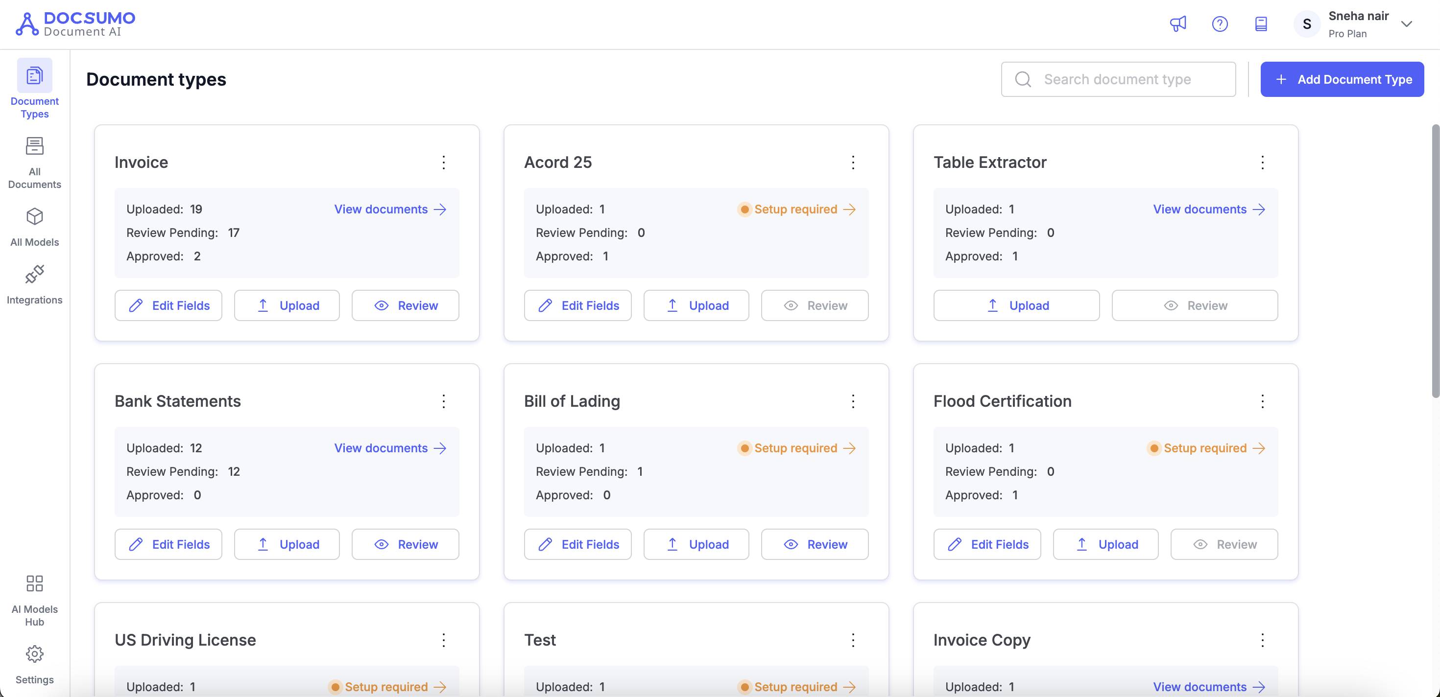Click the user avatar with letter S
Screen dimensions: 1440x697
coord(1306,24)
